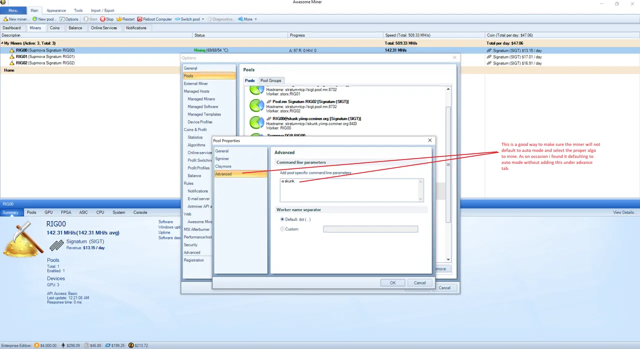
Task: Select MSI Afterburner in Options sidebar
Action: point(197,229)
